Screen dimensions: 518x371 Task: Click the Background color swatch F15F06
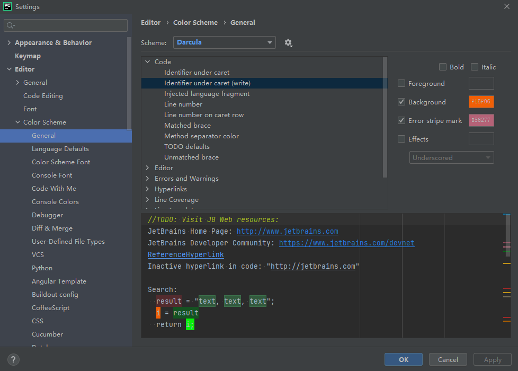tap(481, 102)
